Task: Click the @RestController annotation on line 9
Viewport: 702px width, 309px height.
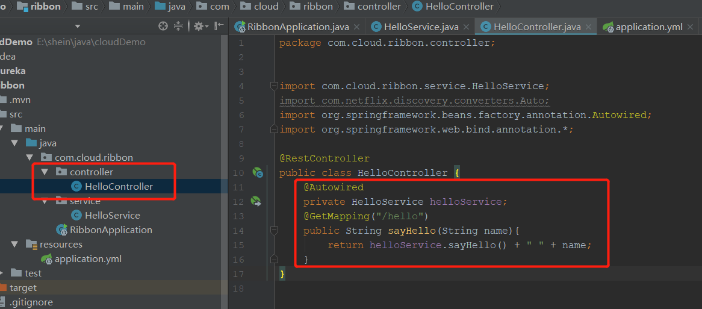Action: coord(325,158)
